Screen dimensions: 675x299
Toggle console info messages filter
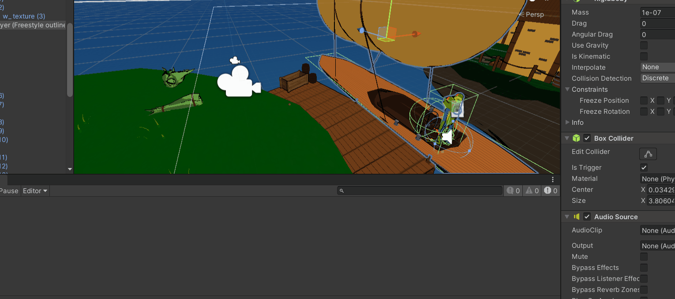point(513,191)
